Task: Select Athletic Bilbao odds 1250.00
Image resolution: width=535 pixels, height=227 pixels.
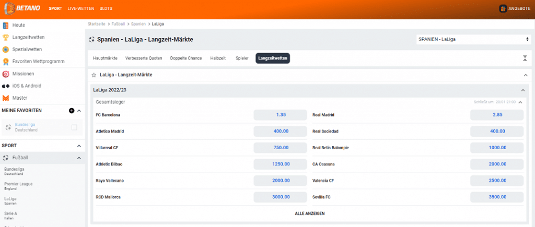Action: click(x=281, y=164)
